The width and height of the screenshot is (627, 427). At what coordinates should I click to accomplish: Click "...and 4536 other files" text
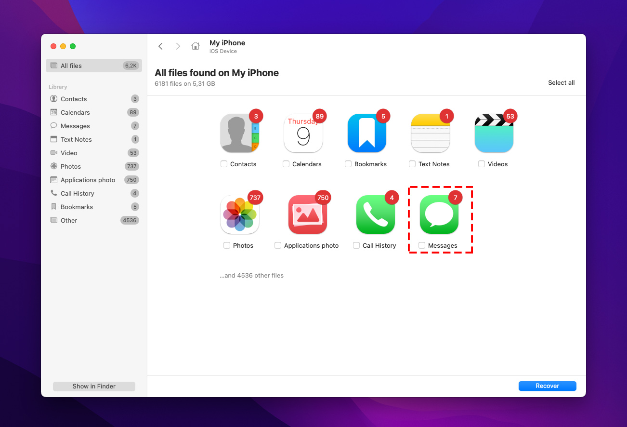[x=252, y=276]
